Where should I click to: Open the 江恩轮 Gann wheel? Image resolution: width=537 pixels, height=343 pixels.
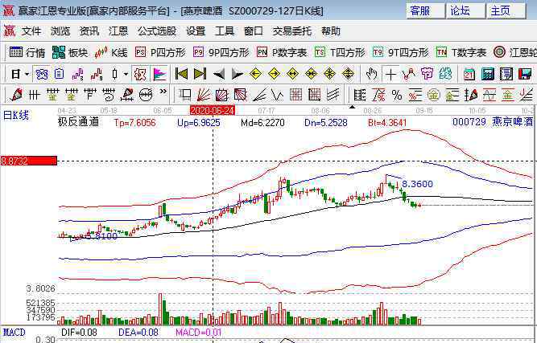(x=514, y=52)
